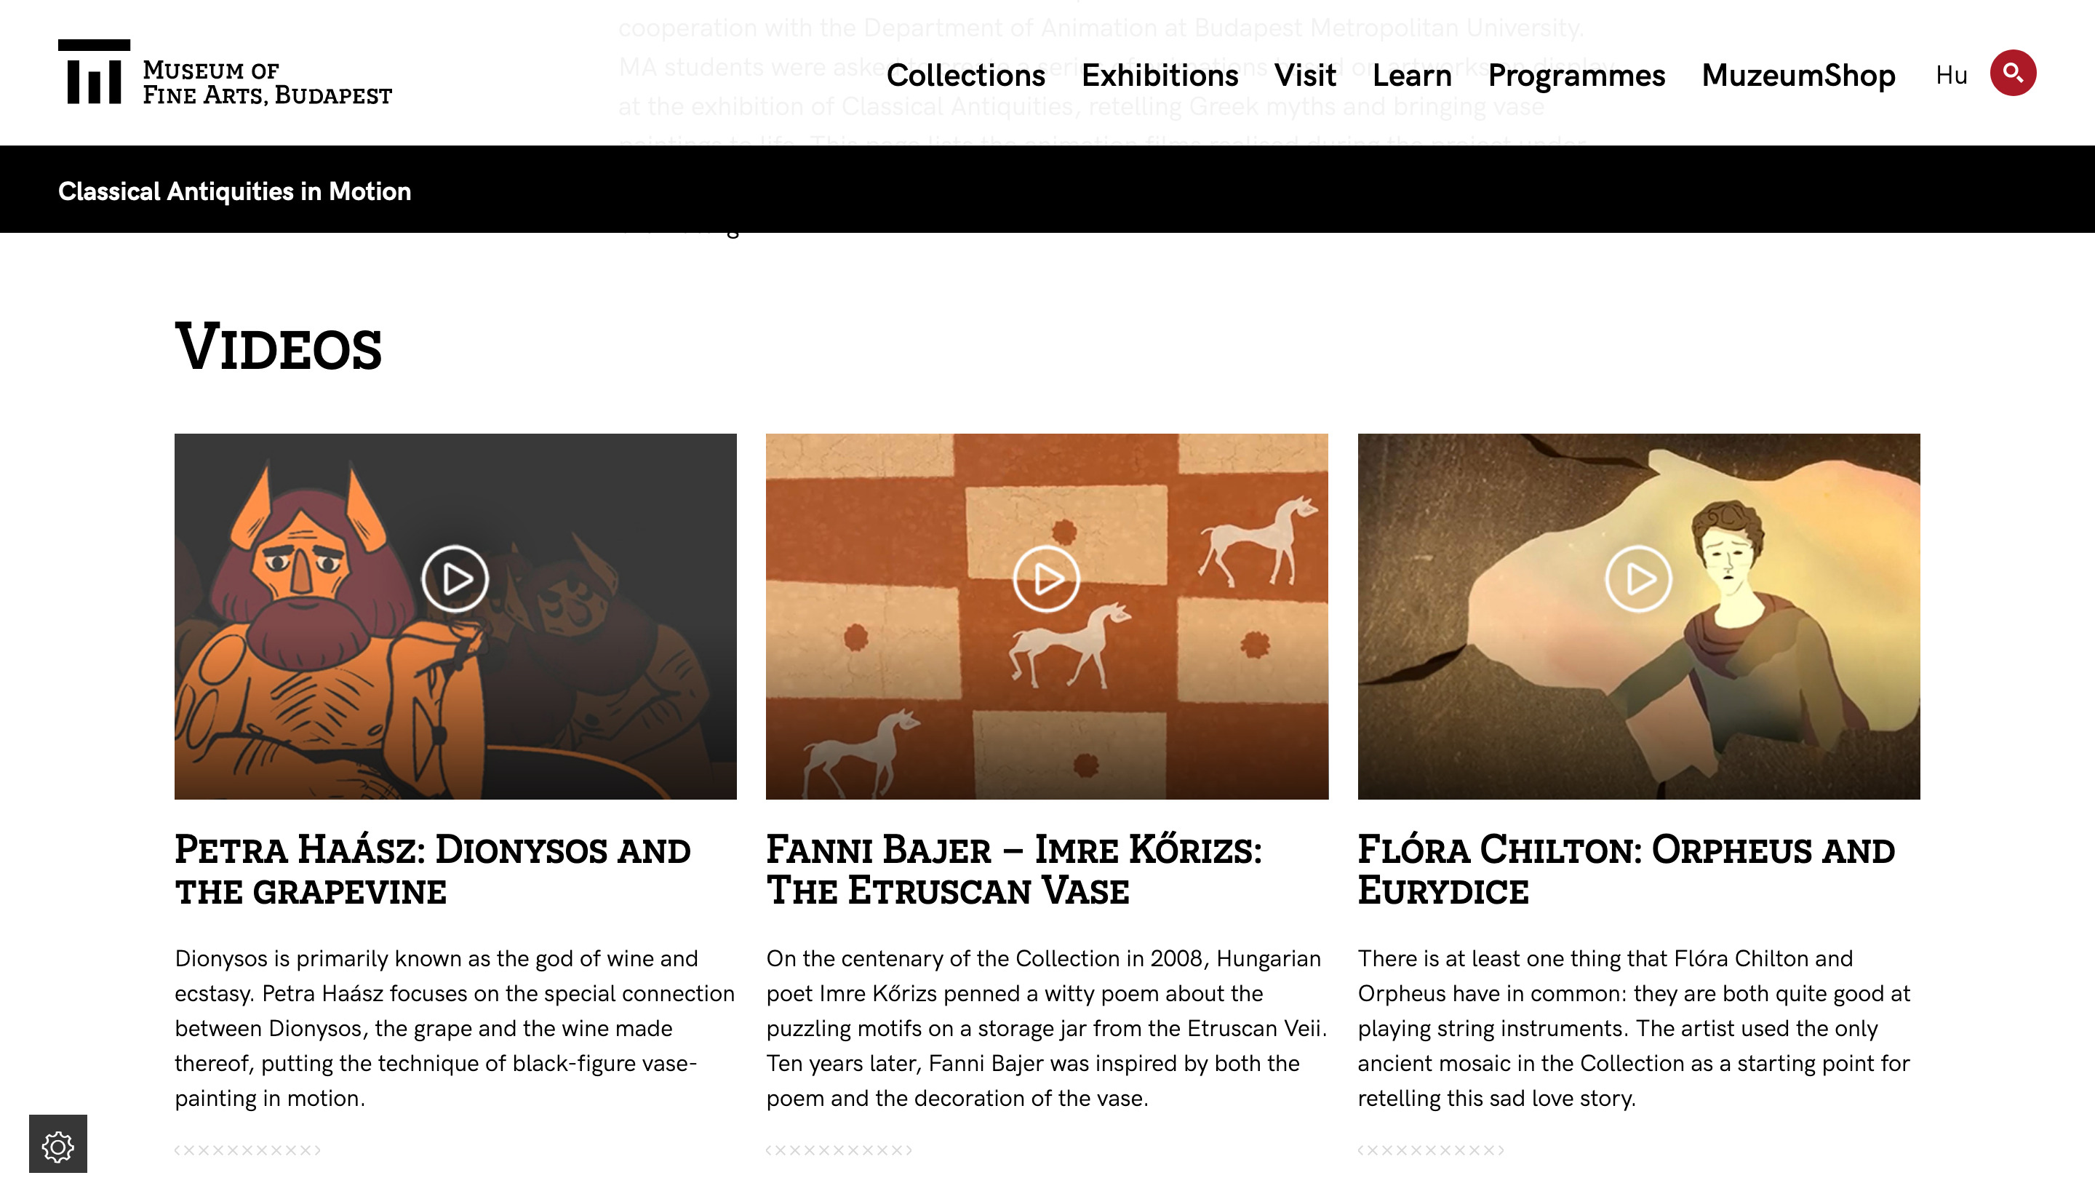2095x1202 pixels.
Task: Open the Collections menu
Action: (965, 75)
